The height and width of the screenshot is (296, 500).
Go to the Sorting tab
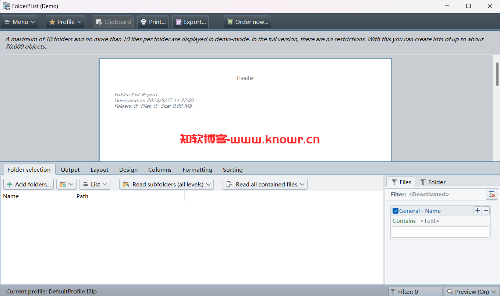click(x=233, y=170)
